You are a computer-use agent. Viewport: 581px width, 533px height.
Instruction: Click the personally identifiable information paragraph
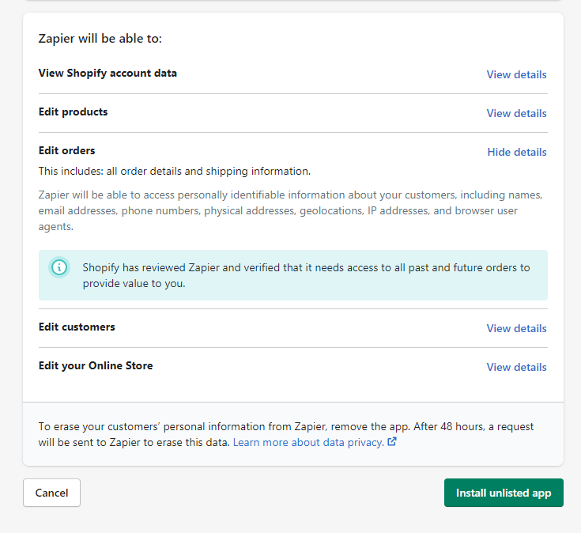[291, 210]
